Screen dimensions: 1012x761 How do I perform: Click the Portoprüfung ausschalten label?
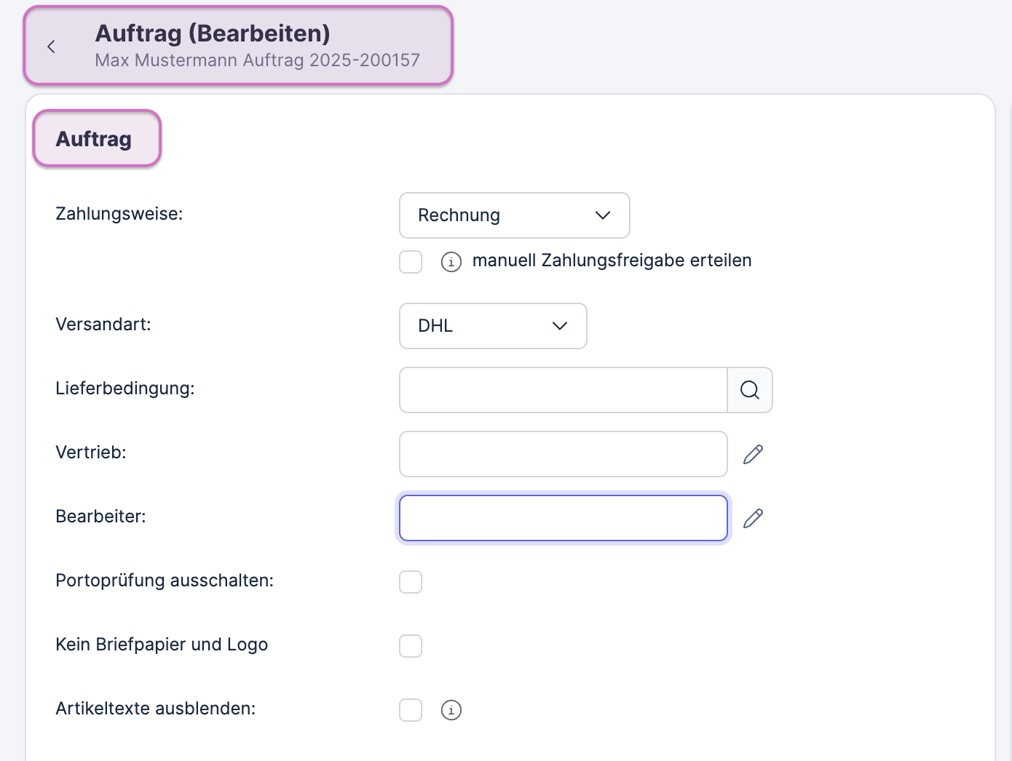[x=165, y=581]
